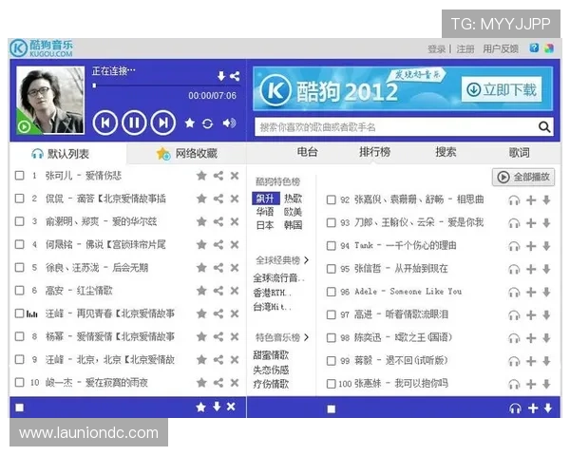Image resolution: width=570 pixels, height=456 pixels.
Task: Click bottom bar X to delete selected
Action: point(231,407)
